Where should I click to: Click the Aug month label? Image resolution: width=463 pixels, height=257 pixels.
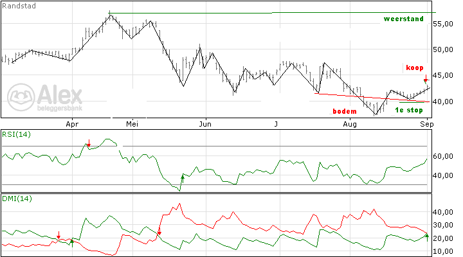(x=350, y=124)
